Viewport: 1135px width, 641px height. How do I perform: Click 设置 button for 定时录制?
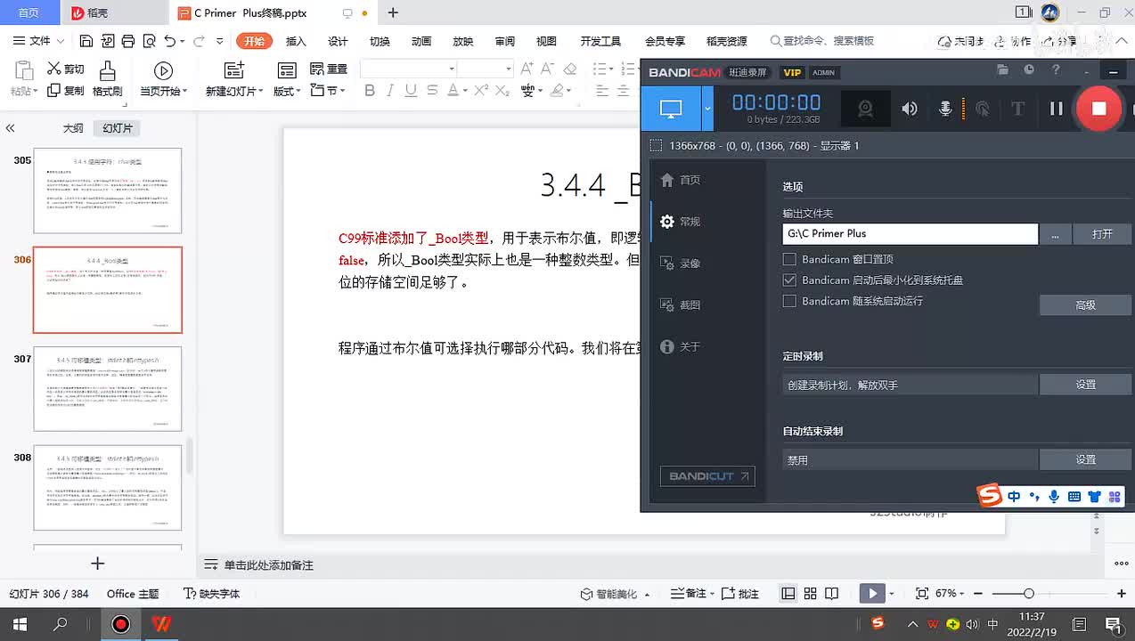[1085, 385]
